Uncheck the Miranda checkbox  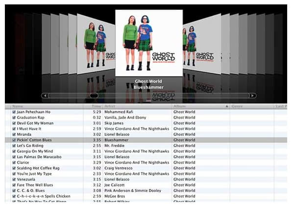coord(14,134)
